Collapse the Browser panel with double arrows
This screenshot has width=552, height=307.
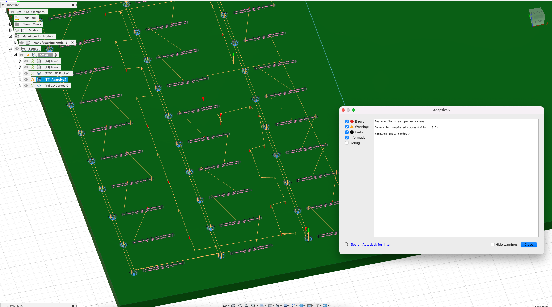3,5
